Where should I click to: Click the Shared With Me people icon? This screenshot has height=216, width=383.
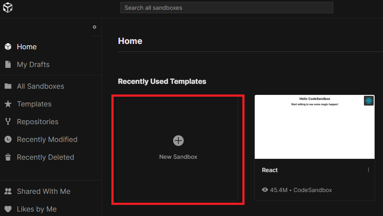point(8,191)
